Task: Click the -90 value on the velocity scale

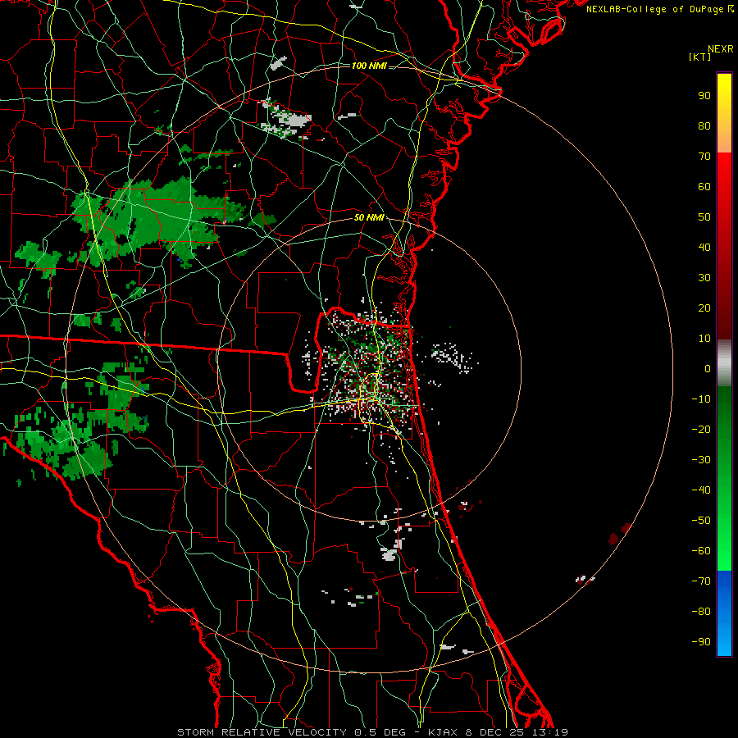Action: pos(701,642)
